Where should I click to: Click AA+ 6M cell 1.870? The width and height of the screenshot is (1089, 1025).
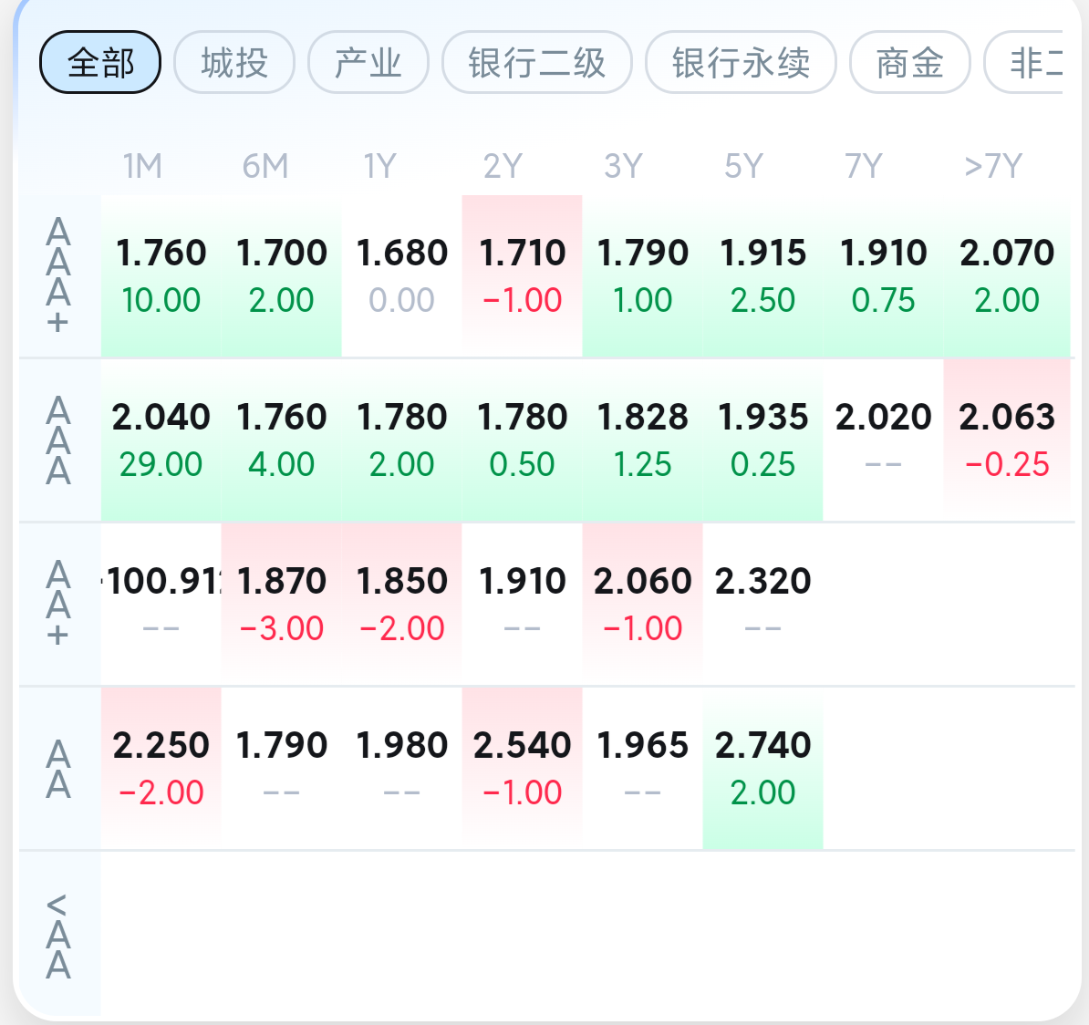[281, 605]
